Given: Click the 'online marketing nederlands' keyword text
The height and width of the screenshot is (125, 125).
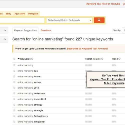Looking at the screenshot, I should point(31,93).
